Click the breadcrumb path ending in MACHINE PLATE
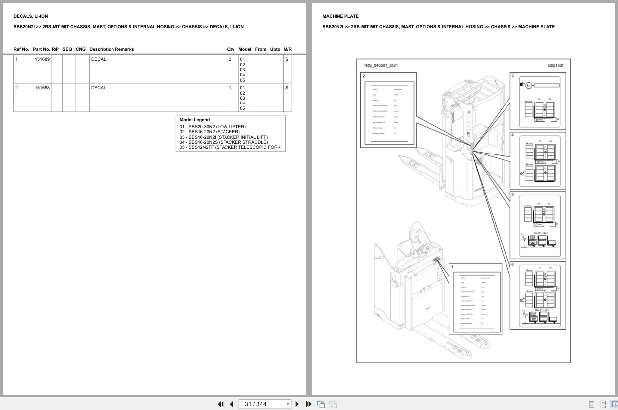 [x=438, y=27]
